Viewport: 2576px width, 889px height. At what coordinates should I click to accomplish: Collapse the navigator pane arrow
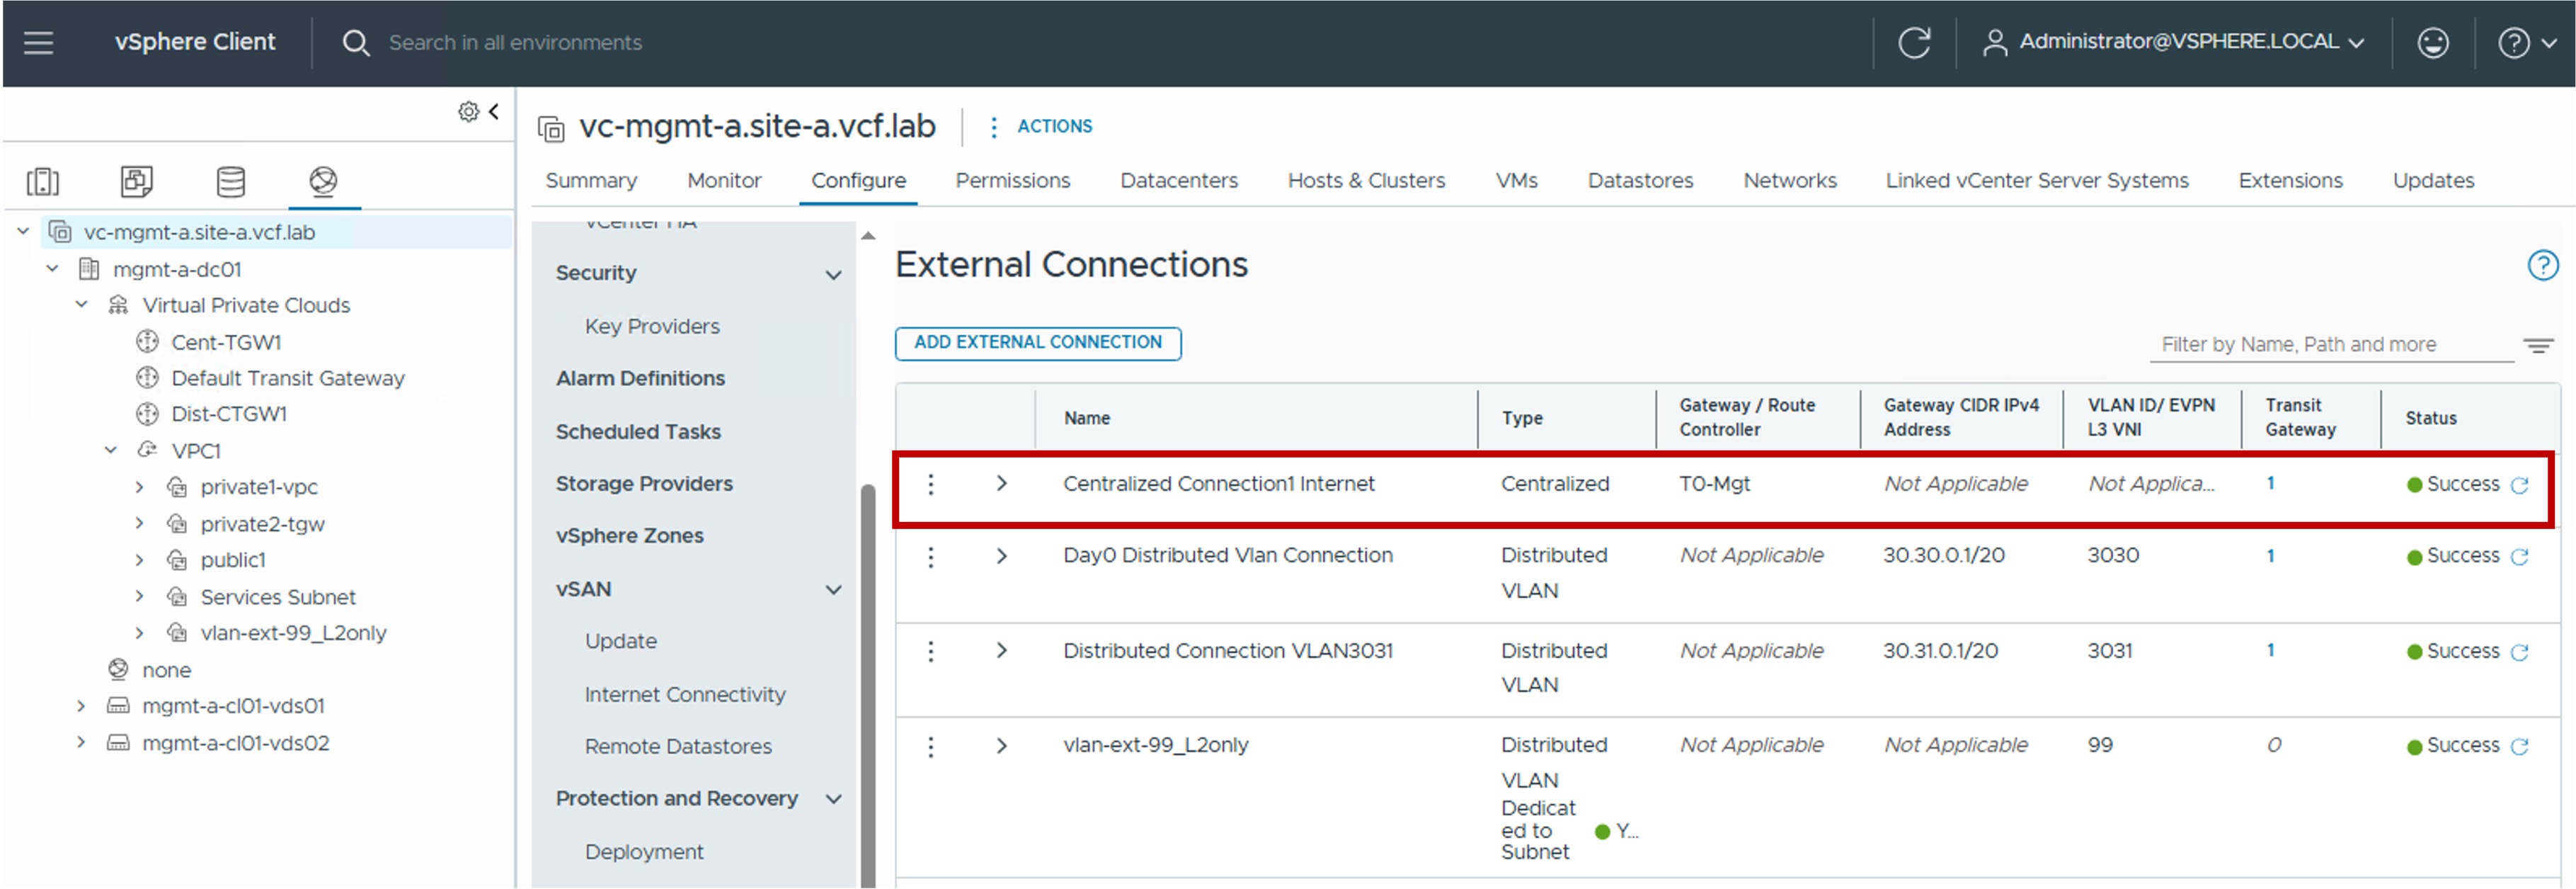(493, 111)
